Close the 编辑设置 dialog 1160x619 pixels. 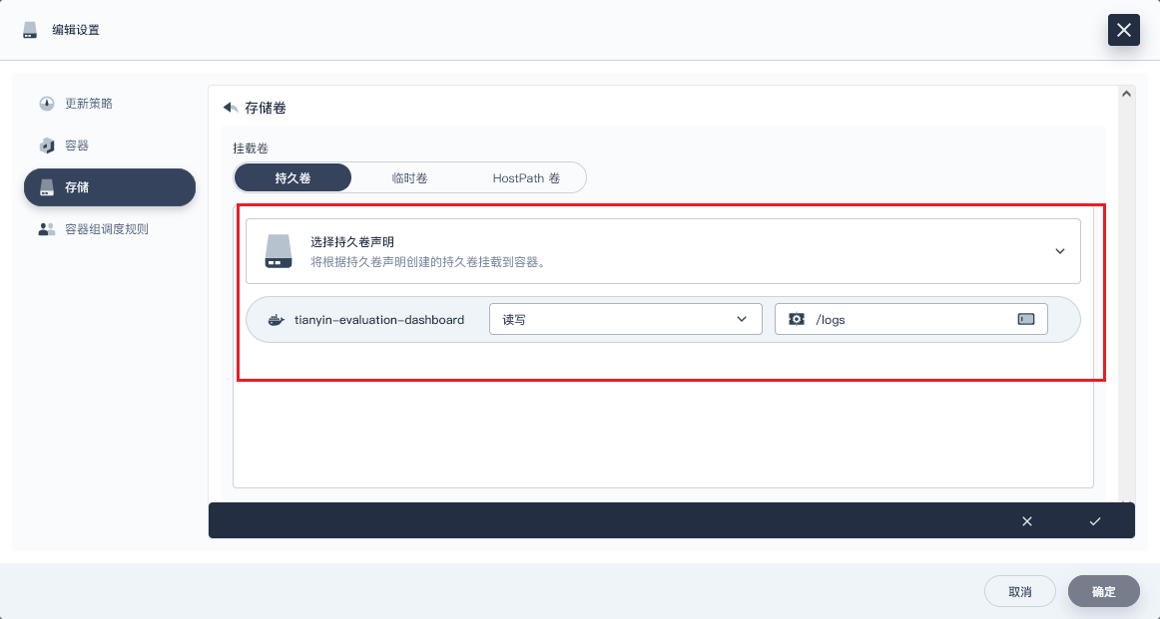coord(1124,30)
